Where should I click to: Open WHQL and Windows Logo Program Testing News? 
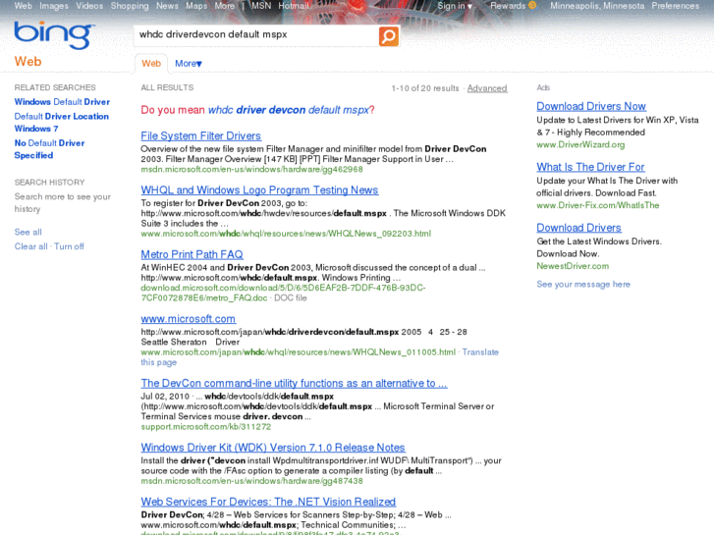pos(259,189)
